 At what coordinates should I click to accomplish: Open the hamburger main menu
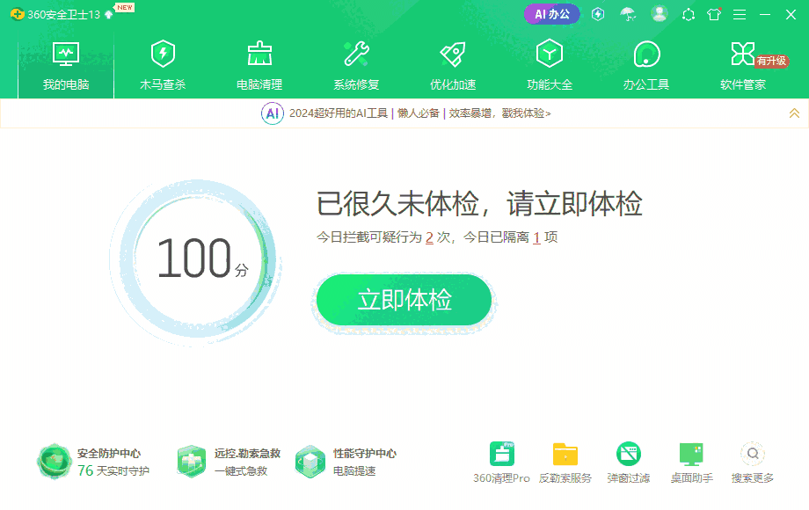click(740, 14)
